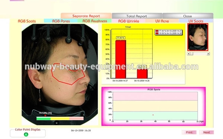Show the RGB Wrinkle analysis
The width and height of the screenshot is (223, 139).
pyautogui.click(x=129, y=21)
